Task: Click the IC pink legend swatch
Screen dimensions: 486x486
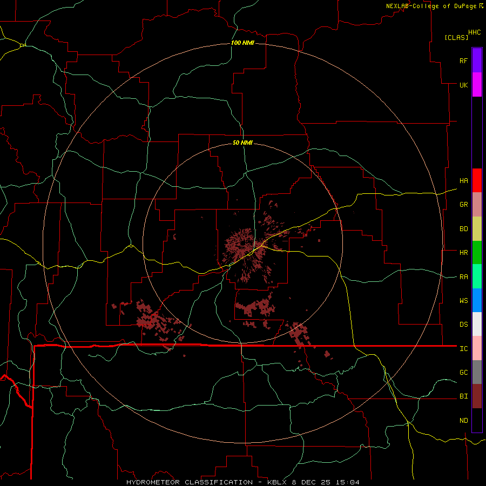Action: coord(477,348)
